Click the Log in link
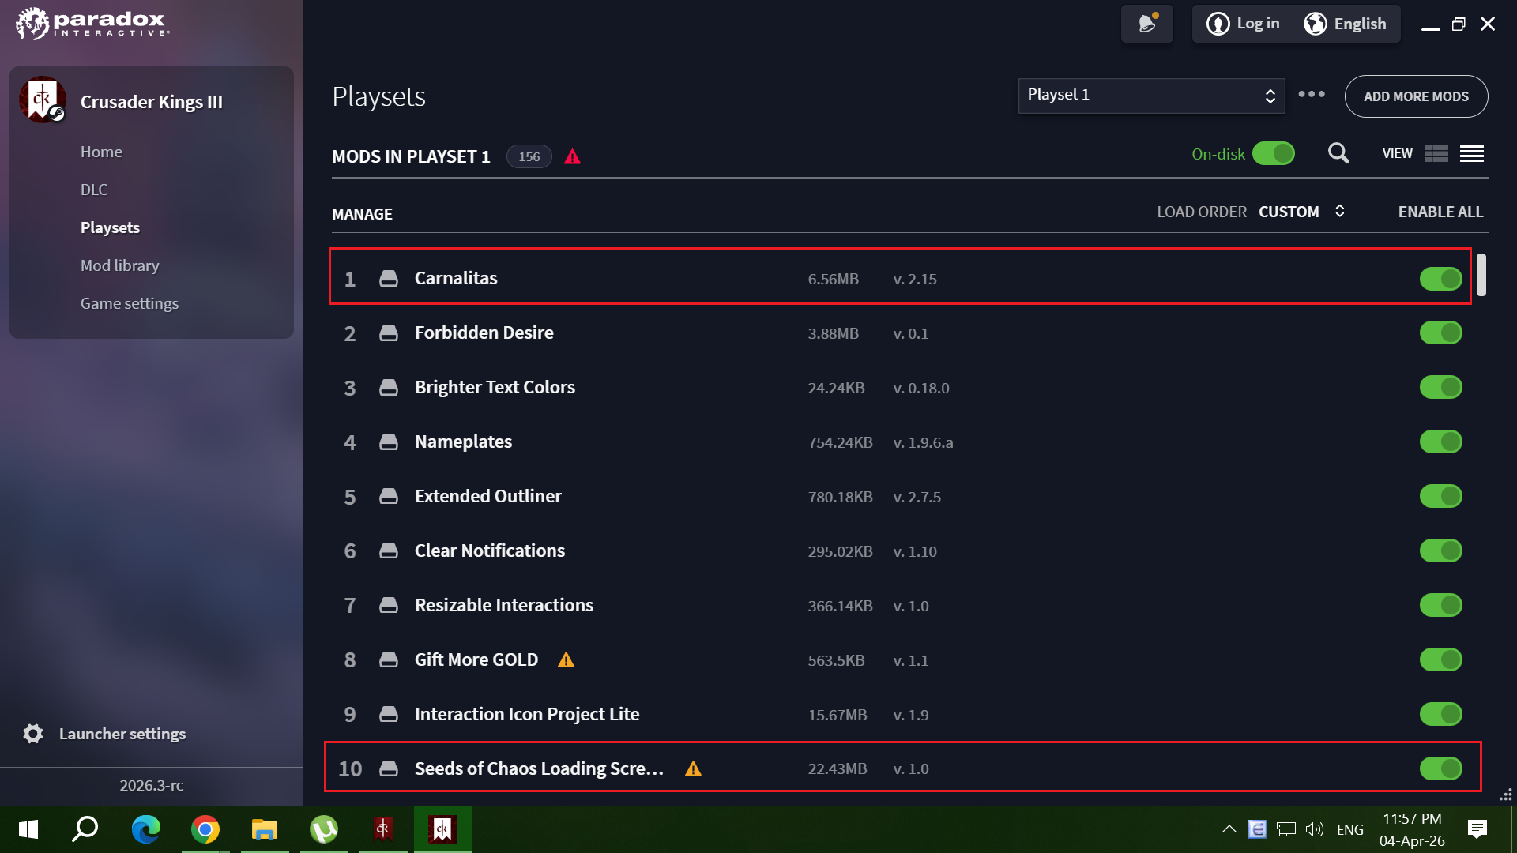Image resolution: width=1517 pixels, height=853 pixels. click(1258, 24)
